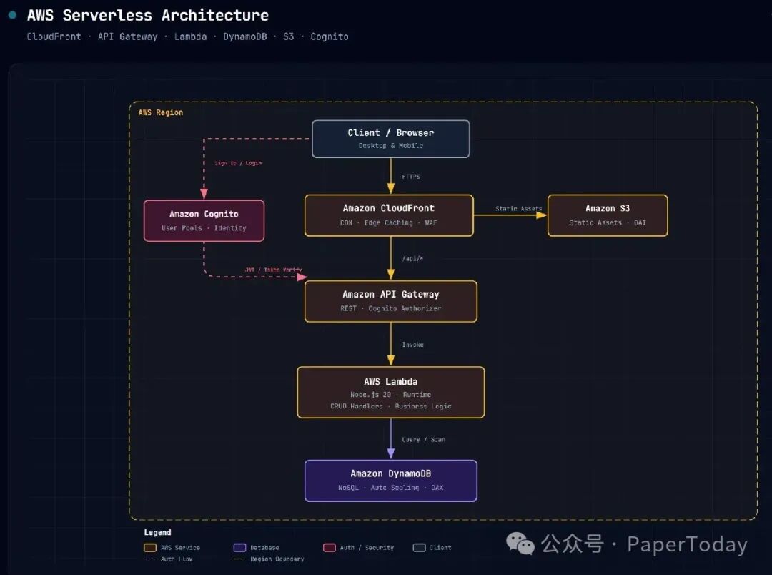Select the Amazon DynamoDB node
This screenshot has height=575, width=772.
coord(390,481)
